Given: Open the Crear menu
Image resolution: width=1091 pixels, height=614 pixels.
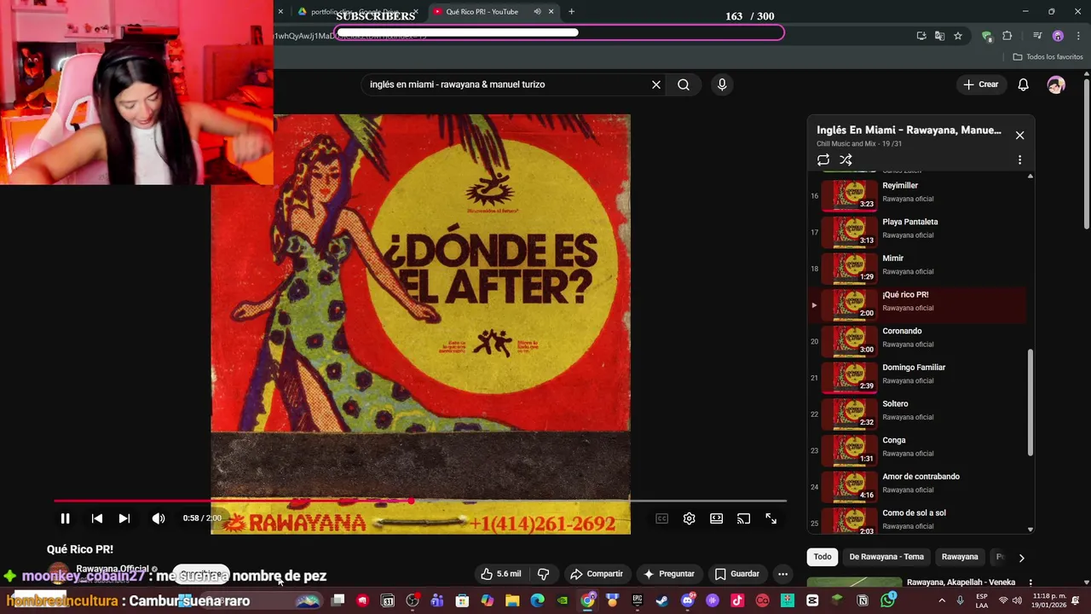Looking at the screenshot, I should click(980, 84).
